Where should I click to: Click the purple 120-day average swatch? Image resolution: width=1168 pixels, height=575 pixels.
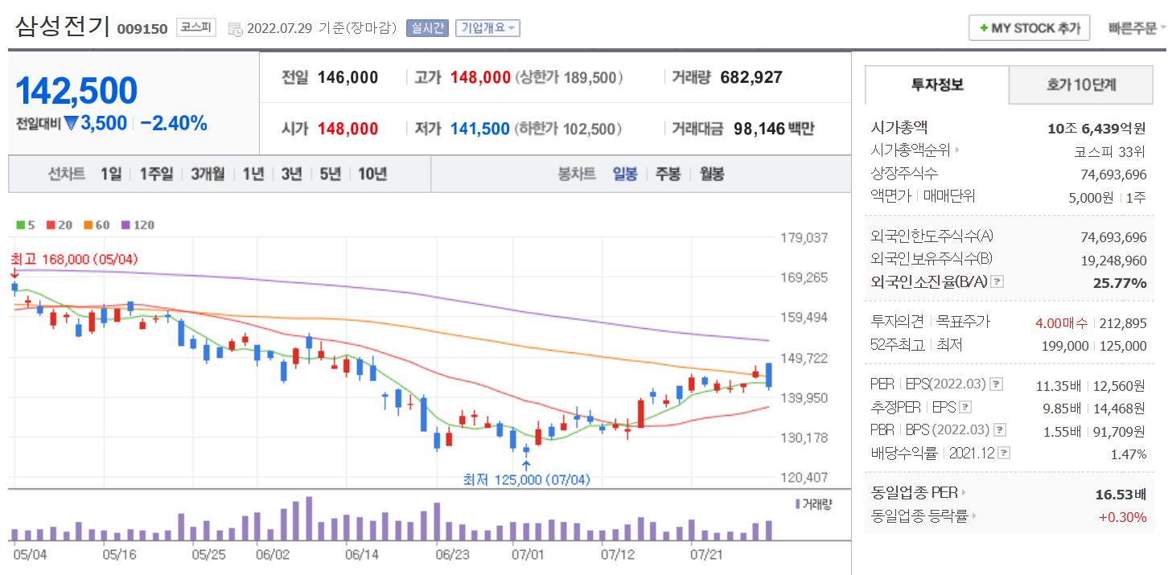point(125,225)
